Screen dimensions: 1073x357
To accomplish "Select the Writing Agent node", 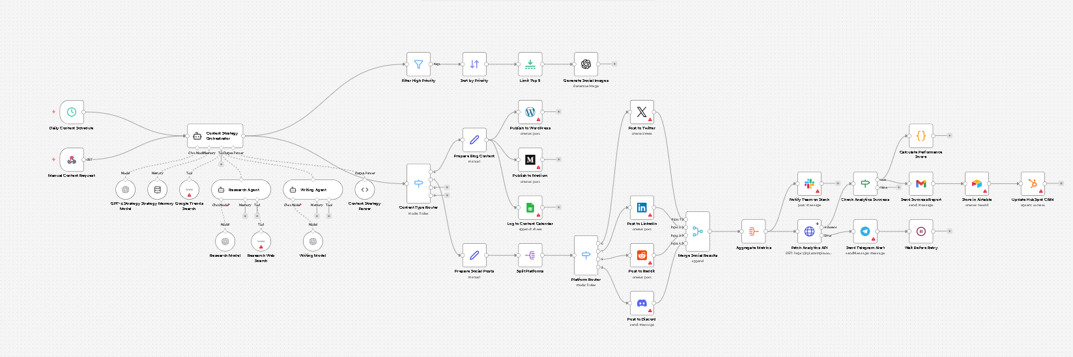I will [313, 189].
